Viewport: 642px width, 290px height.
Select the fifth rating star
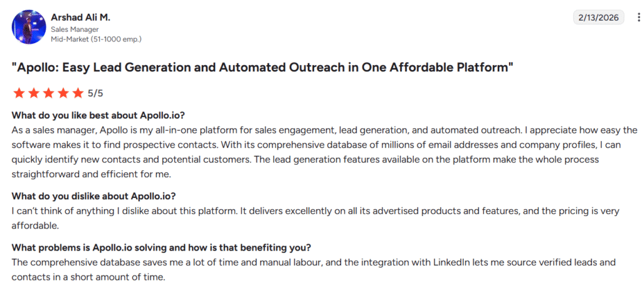pos(78,93)
